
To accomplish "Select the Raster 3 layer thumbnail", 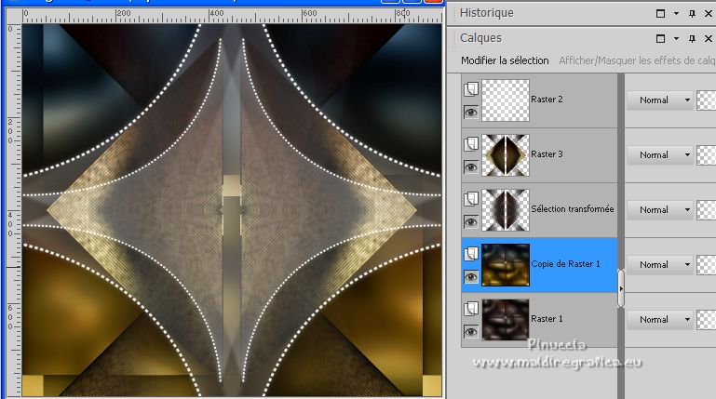I will point(506,155).
